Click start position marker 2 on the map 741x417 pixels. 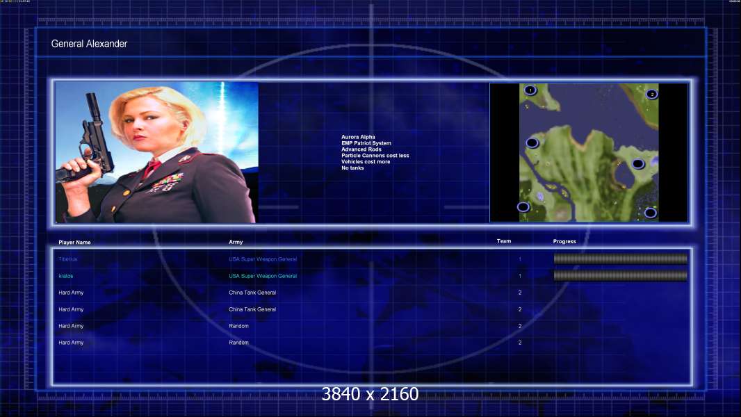[x=652, y=94]
